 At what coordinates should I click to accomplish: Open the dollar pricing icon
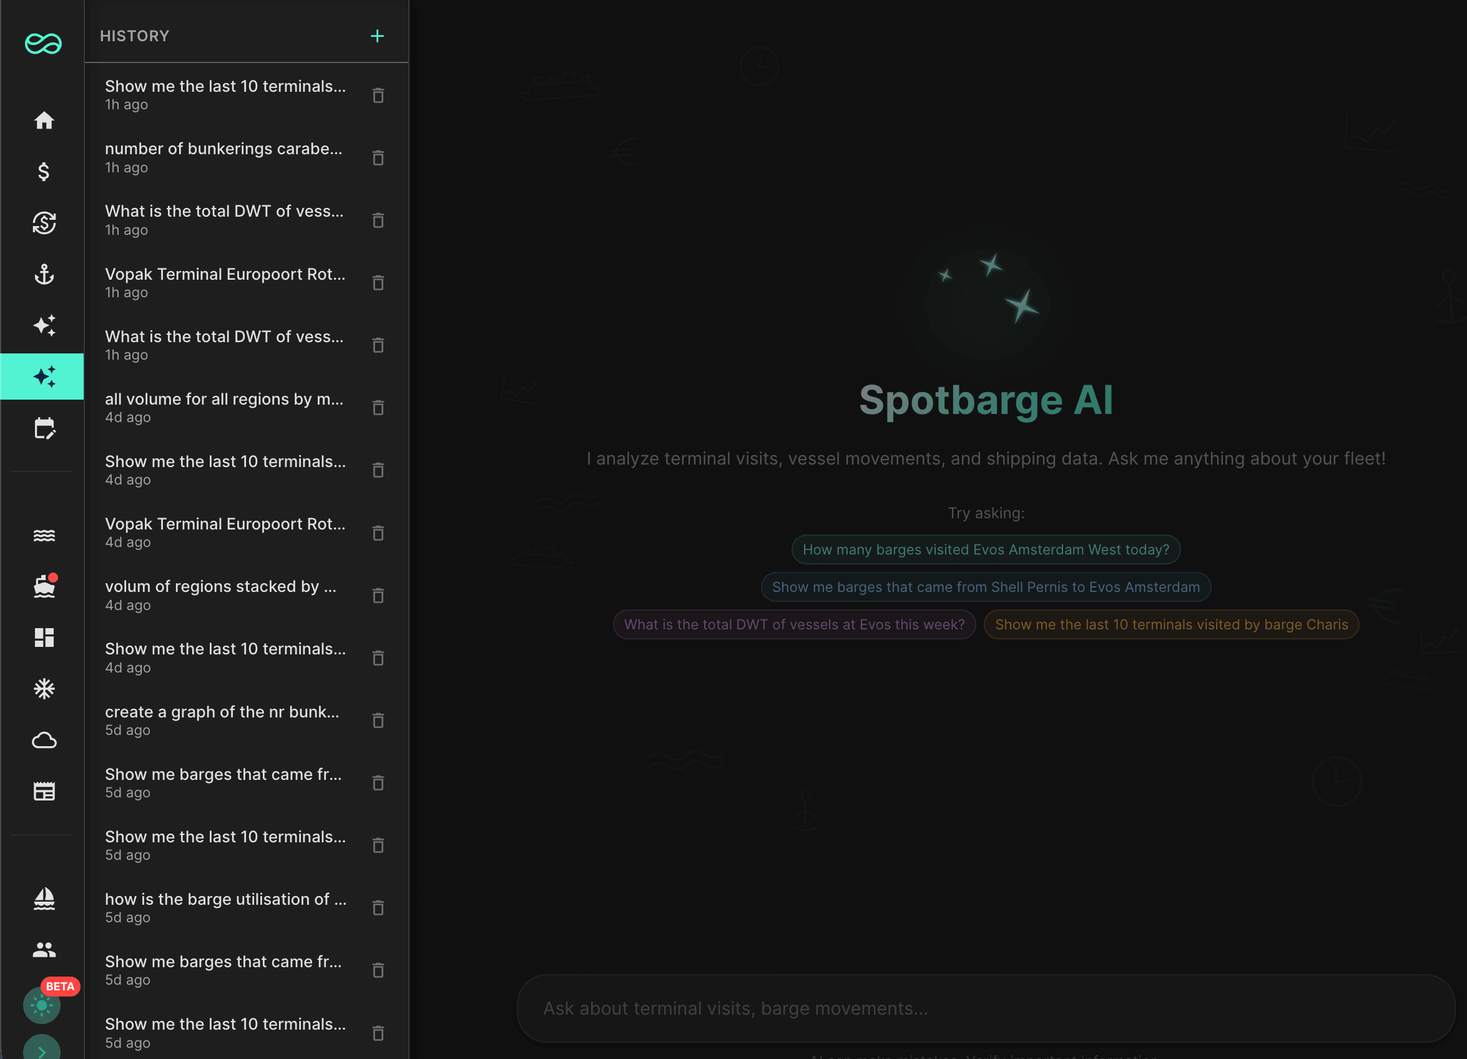44,172
